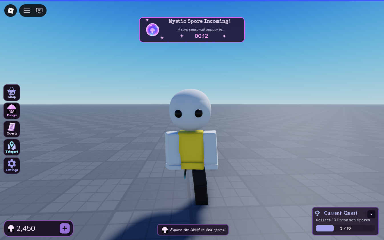Click "A rare spore will appear in..." text
This screenshot has width=384, height=240.
[x=201, y=30]
